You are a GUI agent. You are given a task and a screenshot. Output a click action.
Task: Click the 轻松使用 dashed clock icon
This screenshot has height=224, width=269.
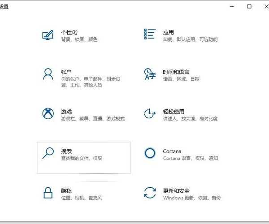(x=150, y=114)
